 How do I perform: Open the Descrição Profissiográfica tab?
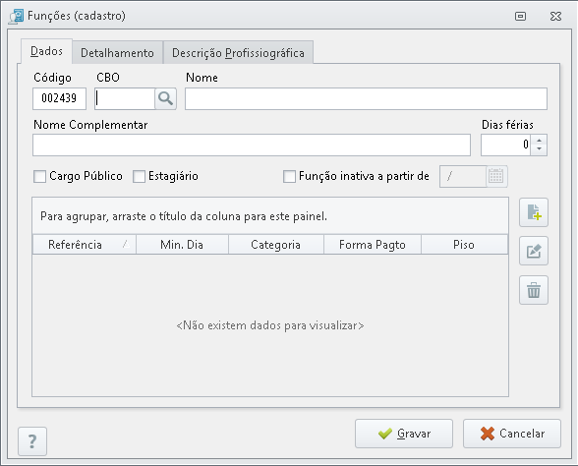tap(238, 52)
